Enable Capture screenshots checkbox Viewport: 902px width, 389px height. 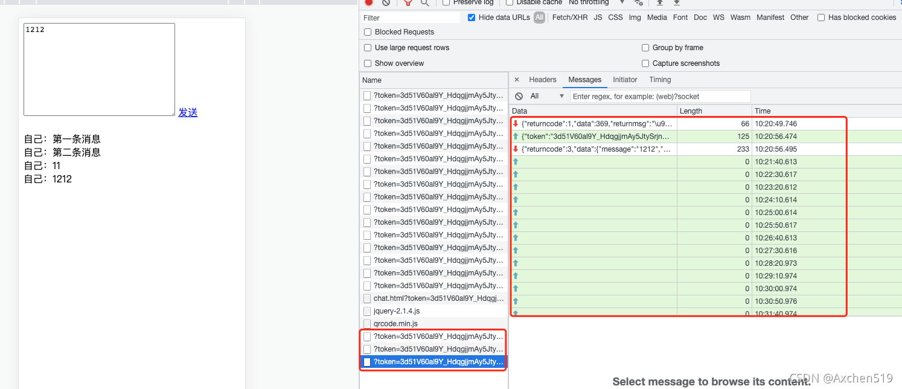click(x=645, y=63)
